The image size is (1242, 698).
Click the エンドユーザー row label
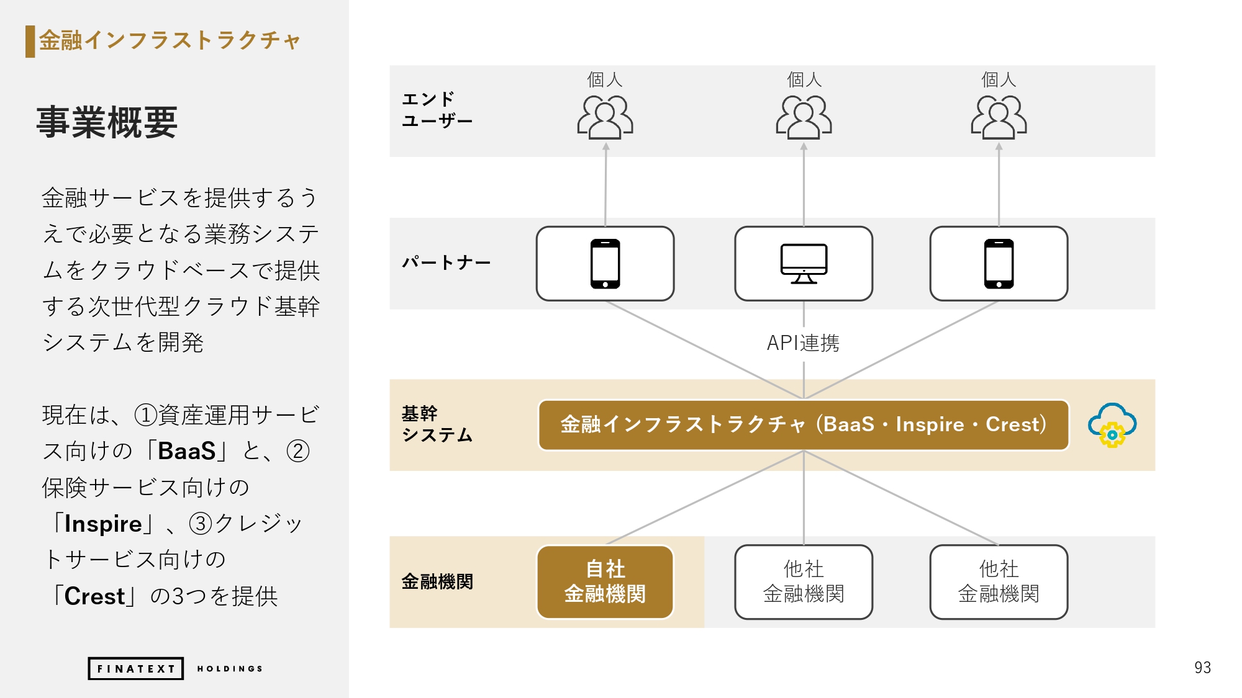437,110
